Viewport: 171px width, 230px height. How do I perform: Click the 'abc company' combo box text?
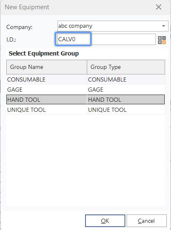75,26
